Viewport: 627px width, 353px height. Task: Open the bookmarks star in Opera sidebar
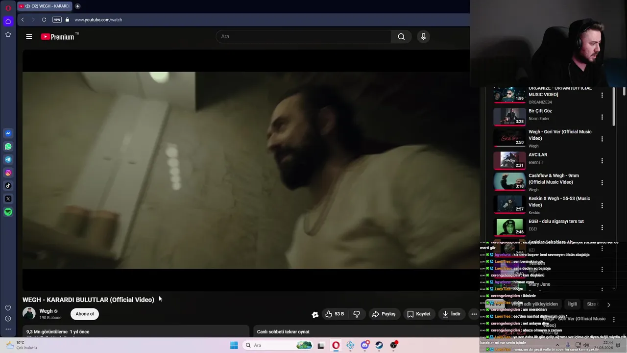(8, 34)
